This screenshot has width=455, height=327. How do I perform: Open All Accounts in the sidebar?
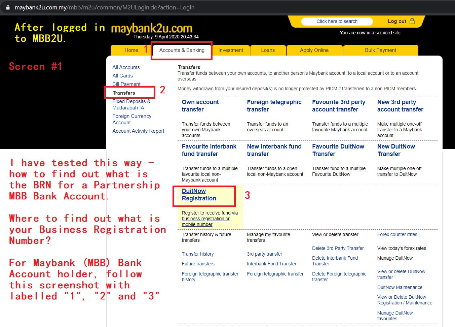[x=126, y=67]
